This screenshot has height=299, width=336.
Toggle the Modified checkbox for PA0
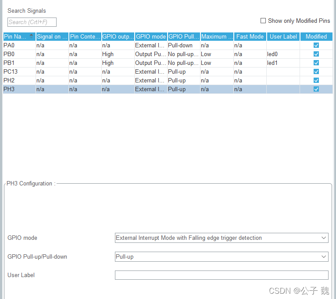pos(316,46)
